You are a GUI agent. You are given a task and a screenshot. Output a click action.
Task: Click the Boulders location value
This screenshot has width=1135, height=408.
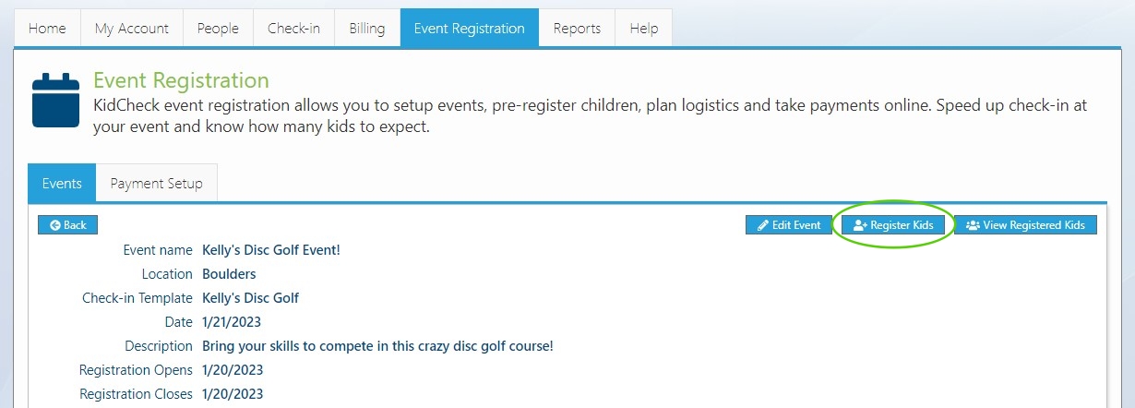tap(229, 274)
